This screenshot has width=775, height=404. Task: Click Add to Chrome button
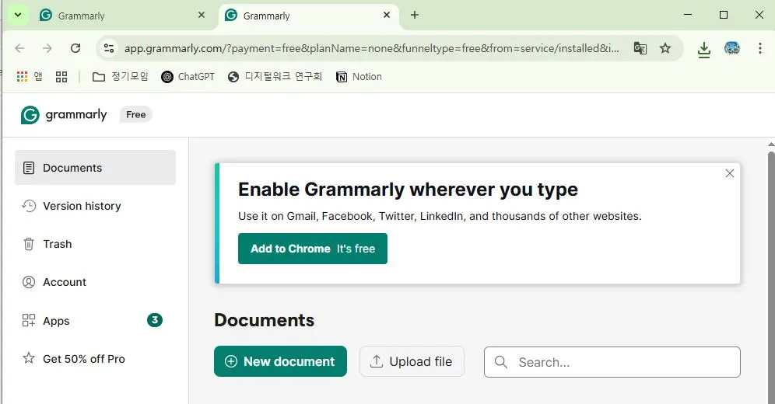tap(313, 249)
